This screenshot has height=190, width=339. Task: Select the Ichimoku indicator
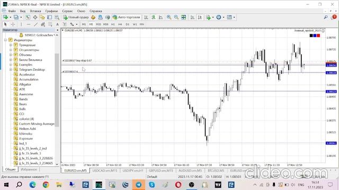click(x=25, y=134)
